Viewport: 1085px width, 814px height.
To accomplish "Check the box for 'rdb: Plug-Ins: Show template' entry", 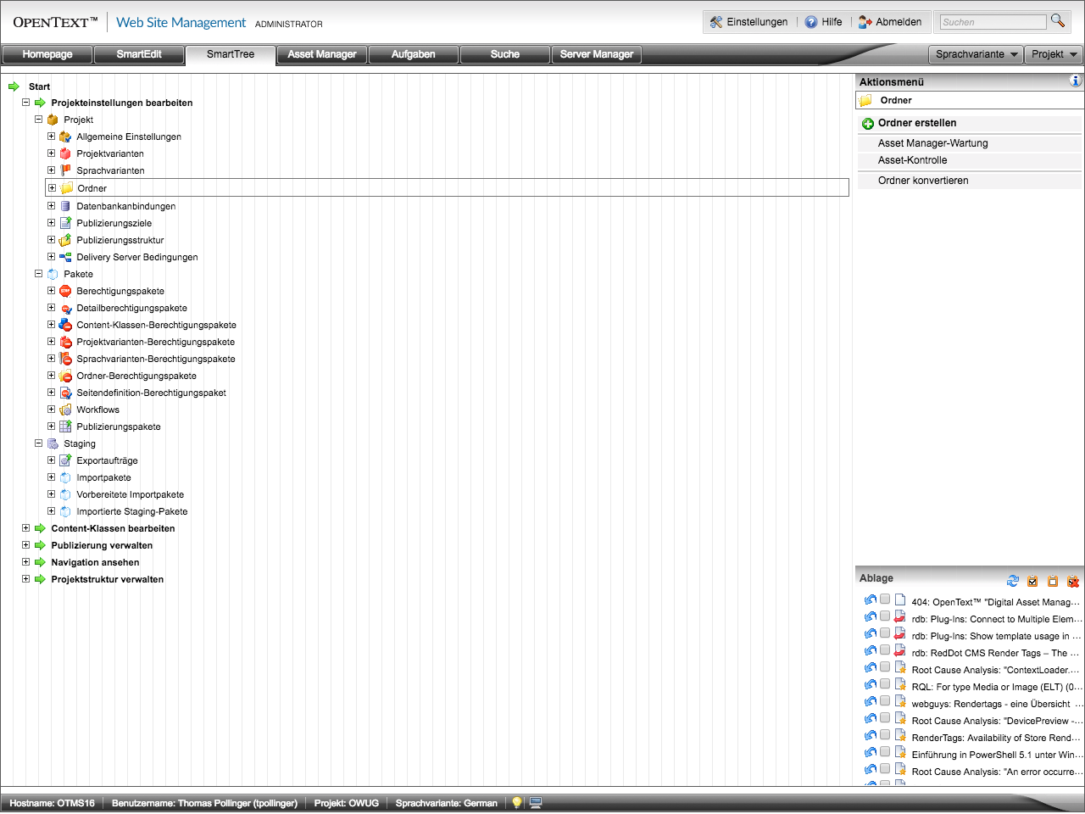I will coord(885,634).
